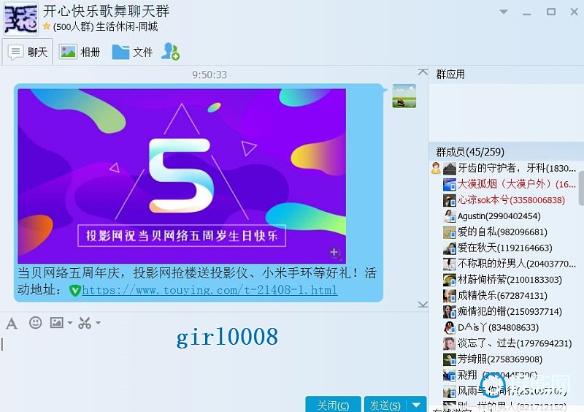Open the picture options dropdown arrow

(69, 323)
